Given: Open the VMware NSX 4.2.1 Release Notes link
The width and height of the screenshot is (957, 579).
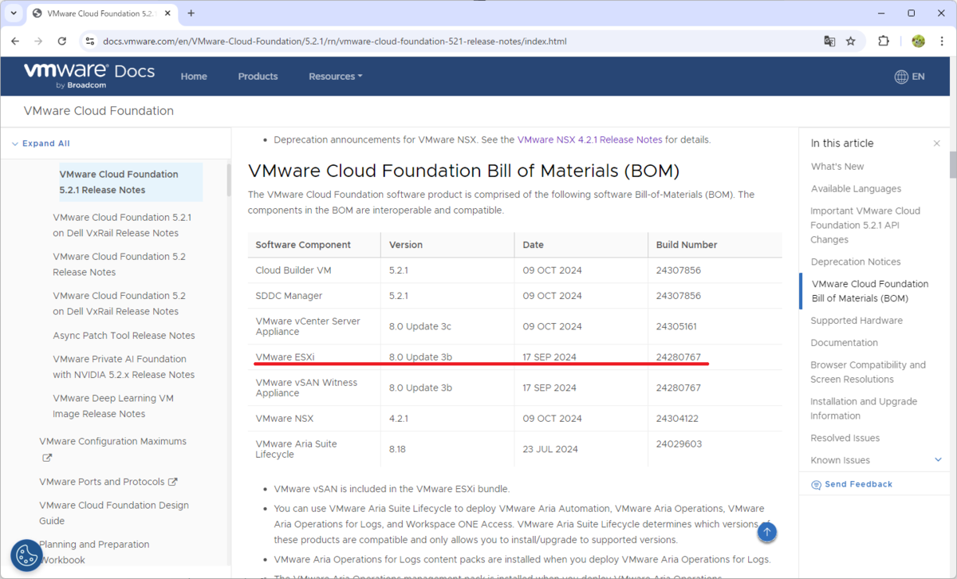Looking at the screenshot, I should 589,140.
